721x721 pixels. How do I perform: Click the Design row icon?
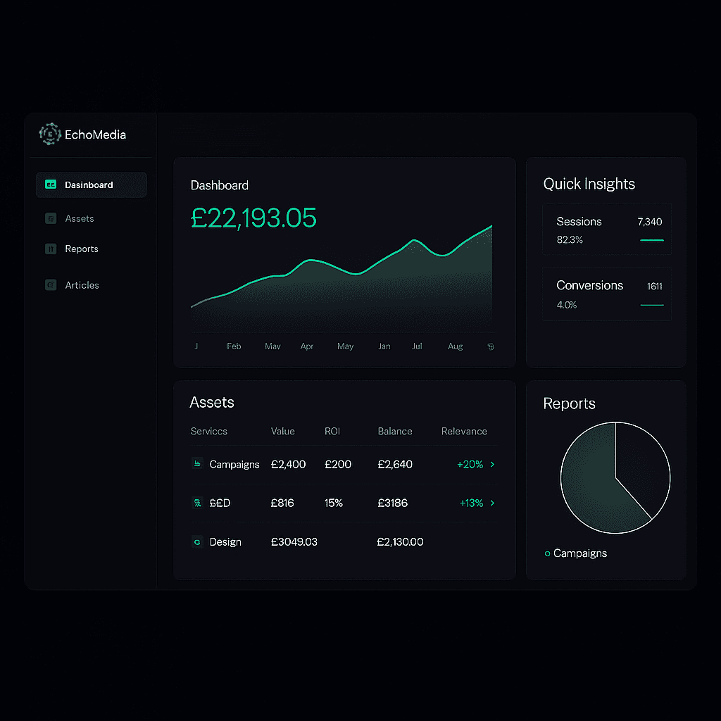[197, 541]
